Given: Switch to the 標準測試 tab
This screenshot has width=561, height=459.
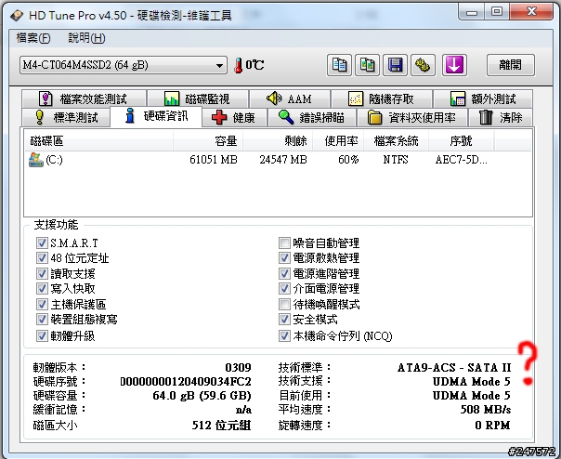Looking at the screenshot, I should 66,117.
